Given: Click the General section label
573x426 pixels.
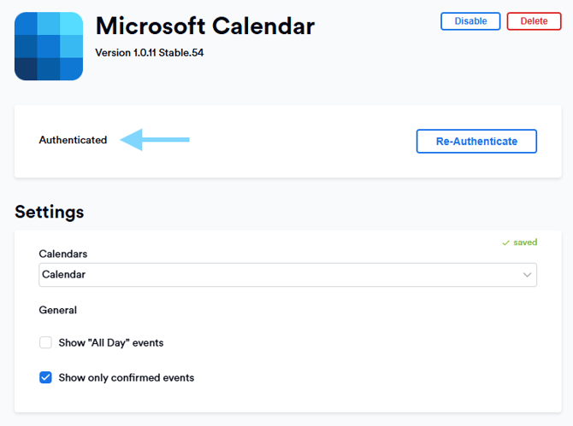Looking at the screenshot, I should [57, 310].
